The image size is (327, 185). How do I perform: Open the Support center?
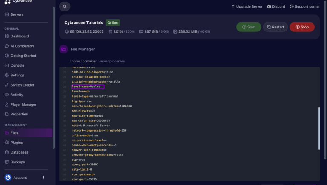pos(305,6)
